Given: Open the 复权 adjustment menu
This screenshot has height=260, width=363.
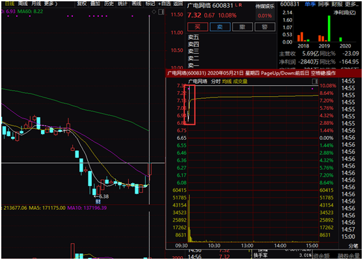Looking at the screenshot, I should (81, 4).
